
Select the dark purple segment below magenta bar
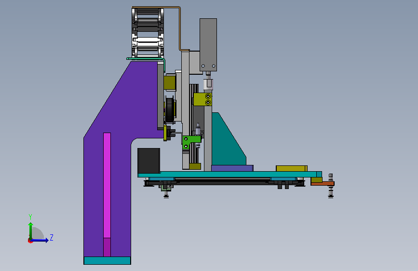pos(107,247)
